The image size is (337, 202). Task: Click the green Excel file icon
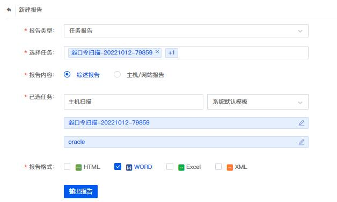tap(181, 167)
